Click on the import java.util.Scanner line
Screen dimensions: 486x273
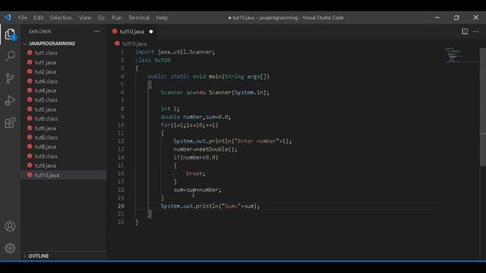tap(175, 52)
